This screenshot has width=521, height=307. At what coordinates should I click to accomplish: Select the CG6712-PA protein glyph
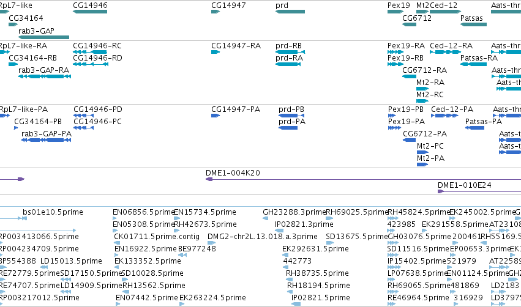coord(410,140)
